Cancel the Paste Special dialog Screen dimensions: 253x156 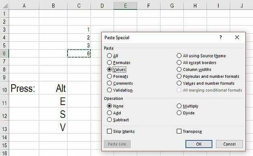click(x=229, y=144)
